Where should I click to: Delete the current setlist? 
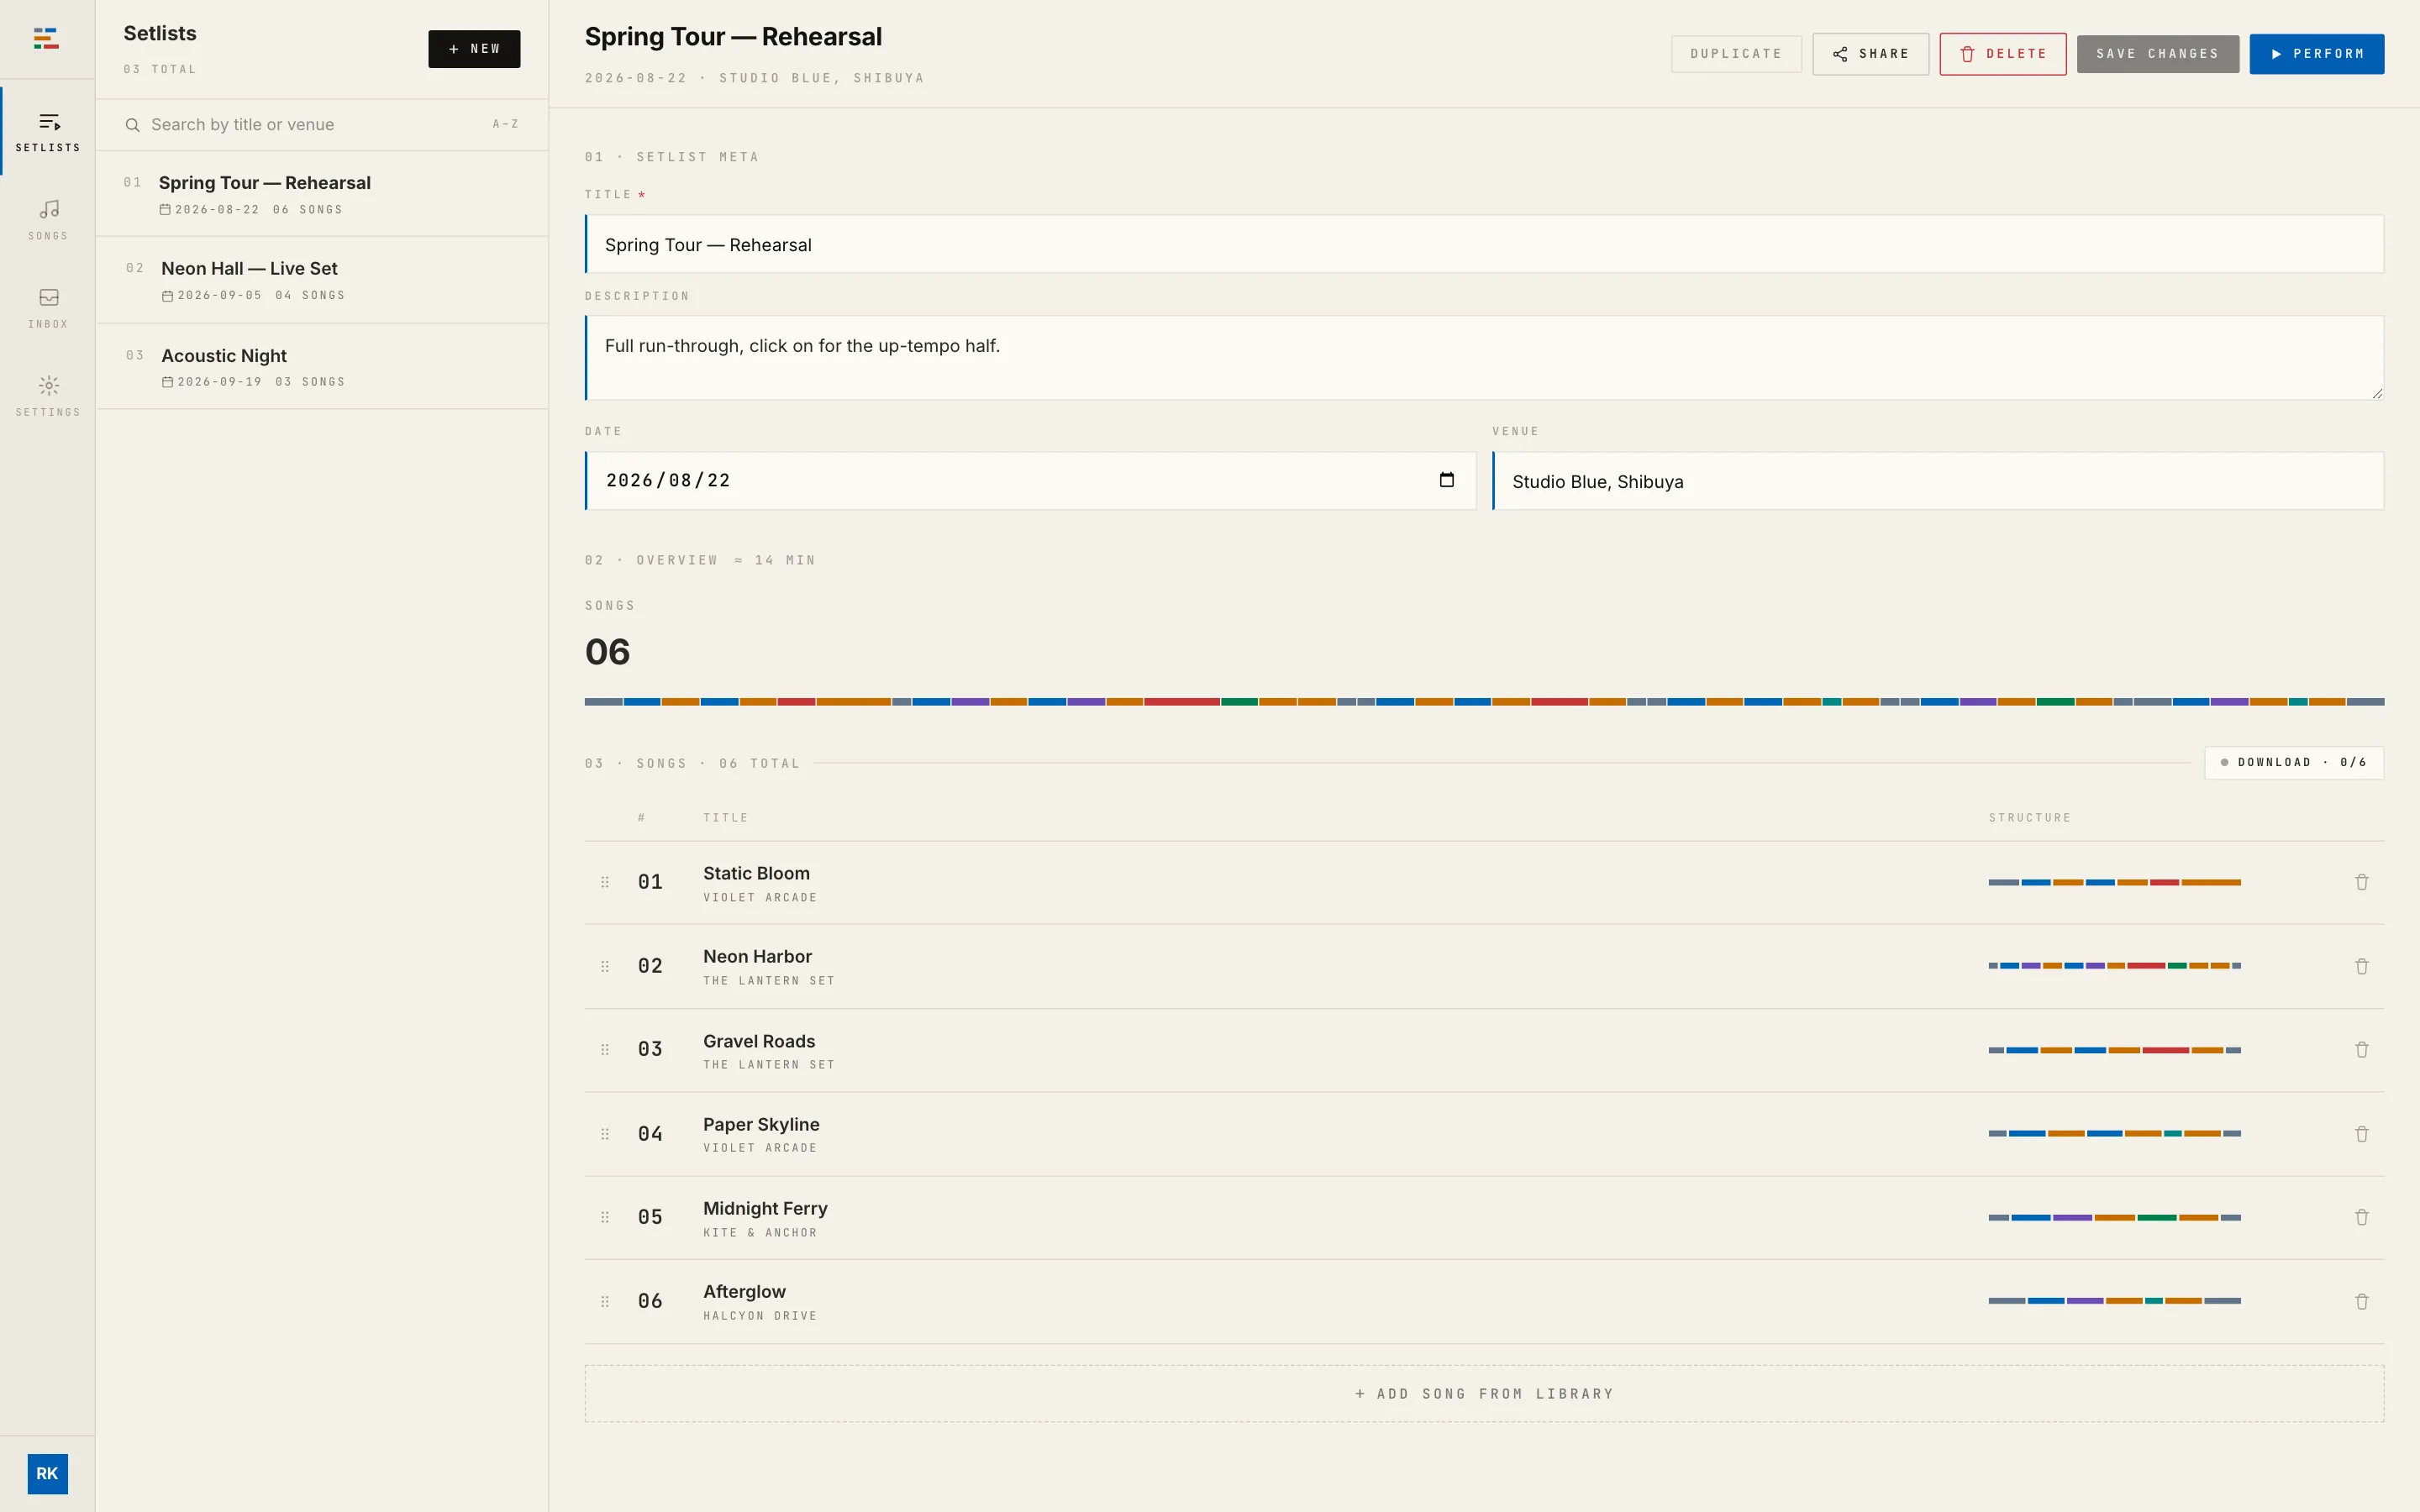tap(2002, 54)
